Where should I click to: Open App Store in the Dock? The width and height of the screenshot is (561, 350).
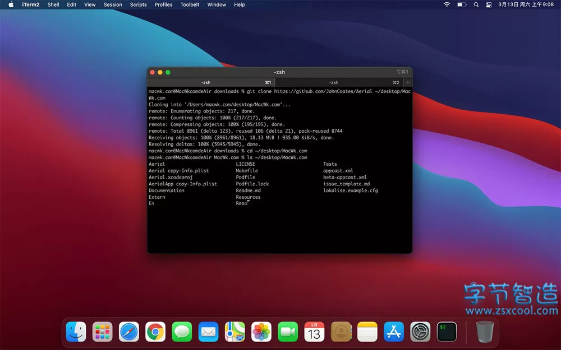tap(394, 332)
